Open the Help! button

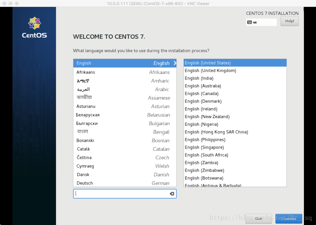click(289, 21)
